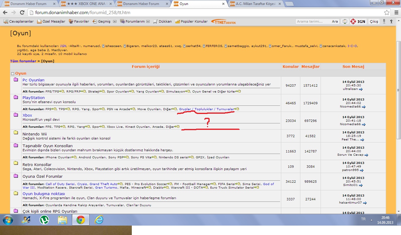401x235 pixels.
Task: Click the Arama terimi search field
Action: pos(313,21)
